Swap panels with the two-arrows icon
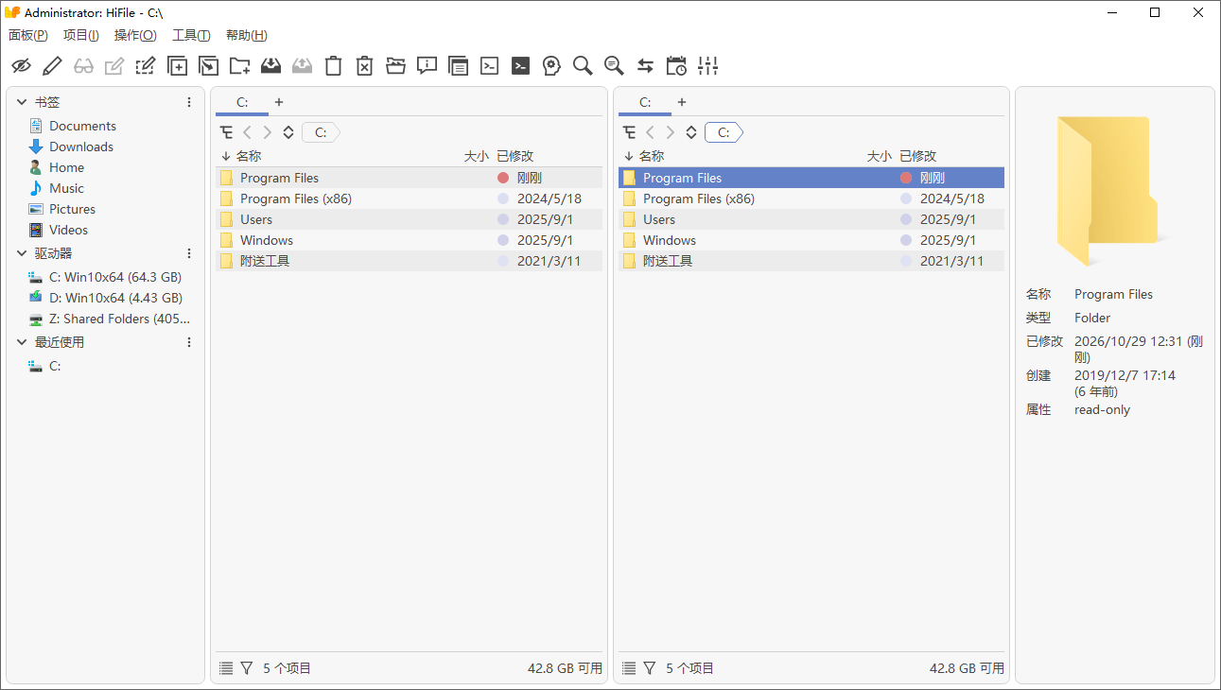Viewport: 1221px width, 690px height. 645,65
